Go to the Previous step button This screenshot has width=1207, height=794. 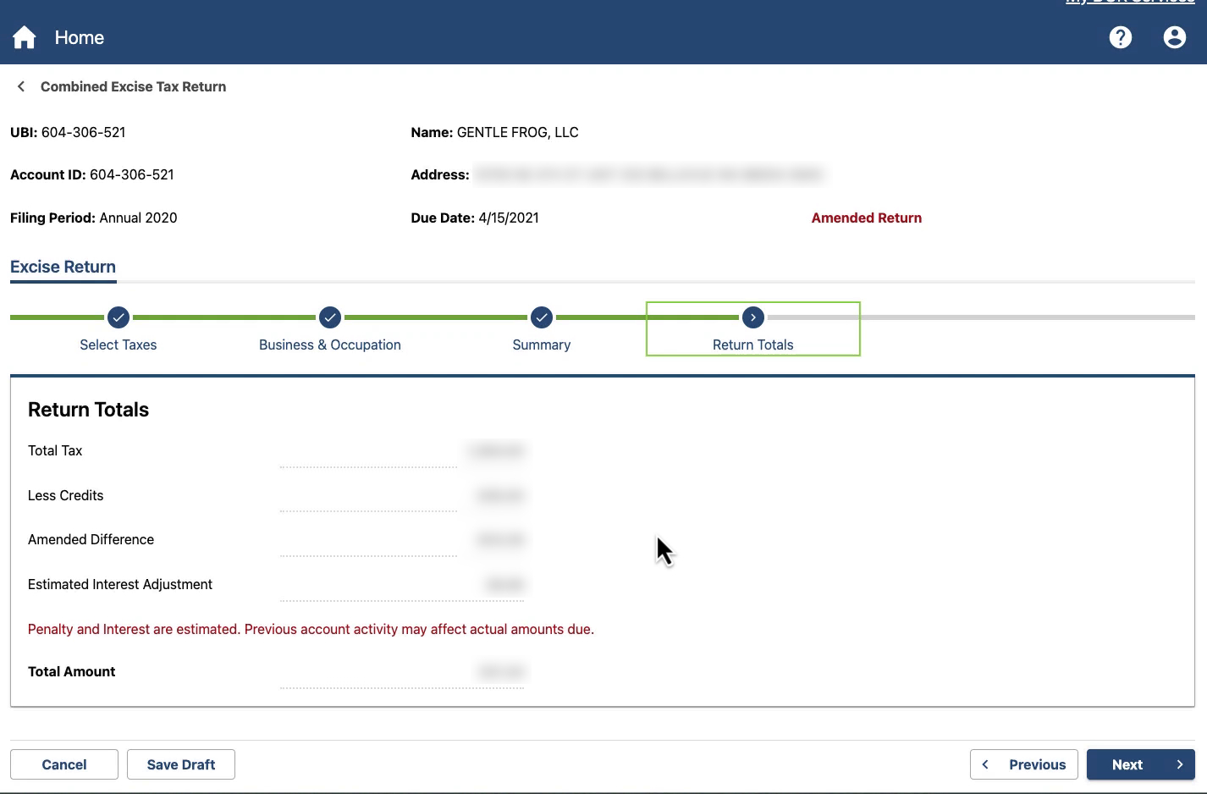[x=1024, y=764]
